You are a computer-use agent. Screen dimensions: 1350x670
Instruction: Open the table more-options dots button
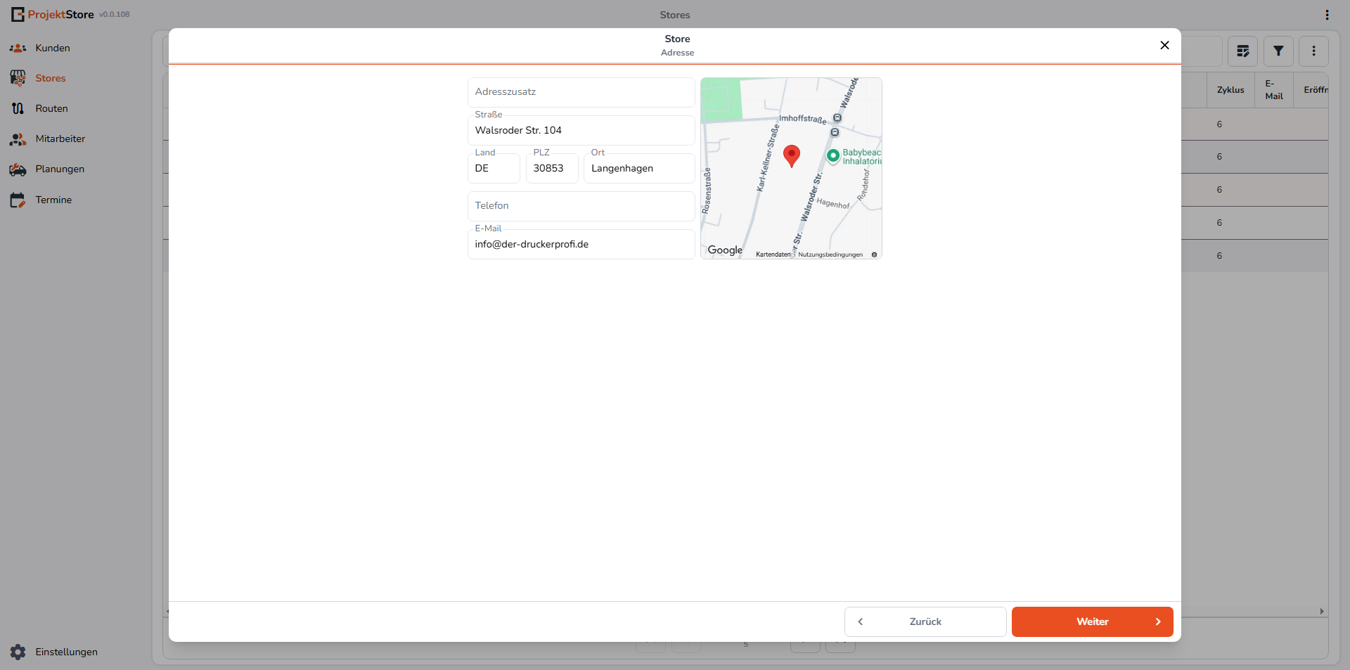[1313, 51]
